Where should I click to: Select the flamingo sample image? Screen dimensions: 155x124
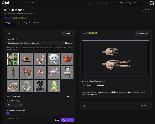click(x=40, y=72)
